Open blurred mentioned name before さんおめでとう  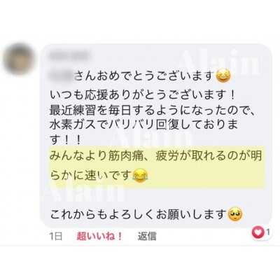click(x=62, y=76)
